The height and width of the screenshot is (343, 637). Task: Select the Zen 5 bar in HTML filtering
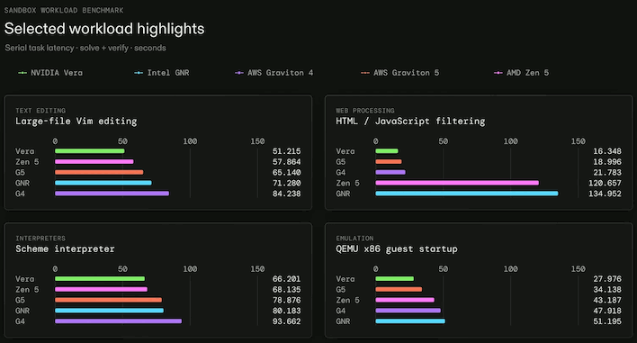457,183
